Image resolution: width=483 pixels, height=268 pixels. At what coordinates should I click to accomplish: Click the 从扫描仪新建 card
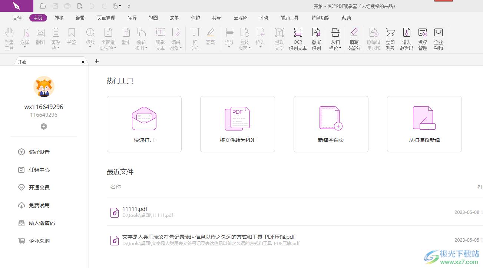(x=424, y=124)
